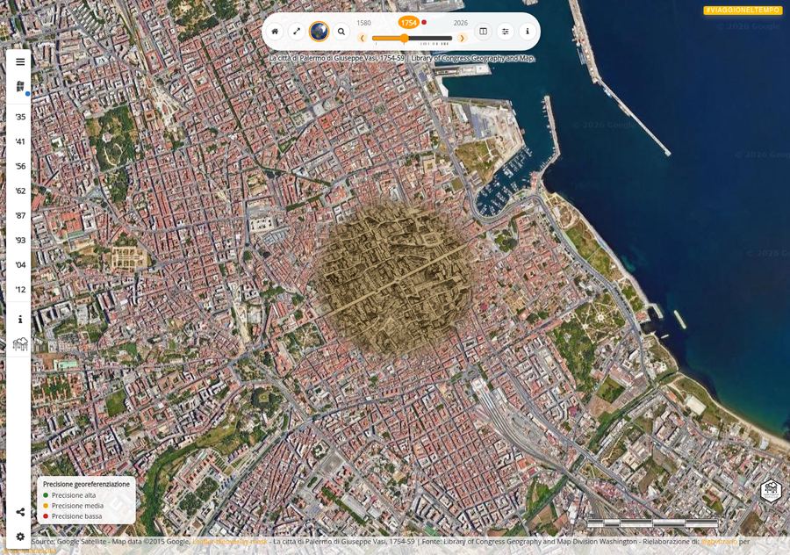Image resolution: width=790 pixels, height=555 pixels.
Task: Select the '35 year in sidebar
Action: (x=20, y=117)
